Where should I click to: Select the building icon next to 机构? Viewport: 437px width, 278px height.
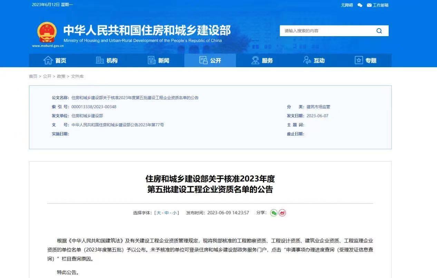(x=99, y=60)
